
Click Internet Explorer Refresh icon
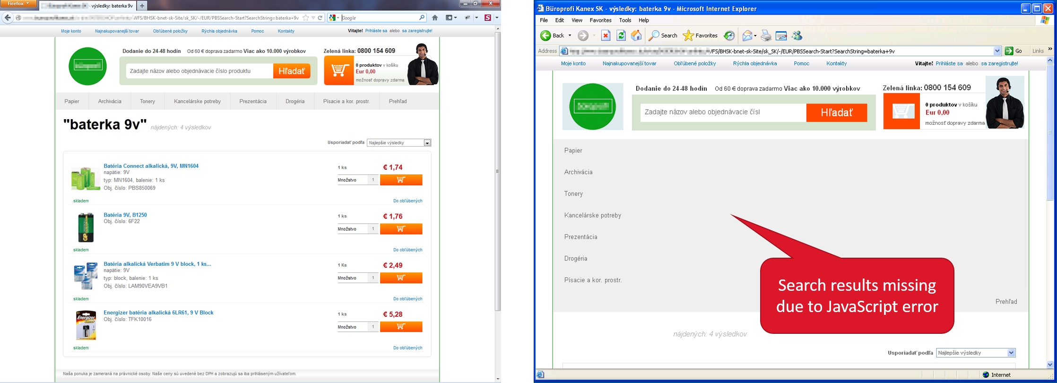tap(621, 35)
